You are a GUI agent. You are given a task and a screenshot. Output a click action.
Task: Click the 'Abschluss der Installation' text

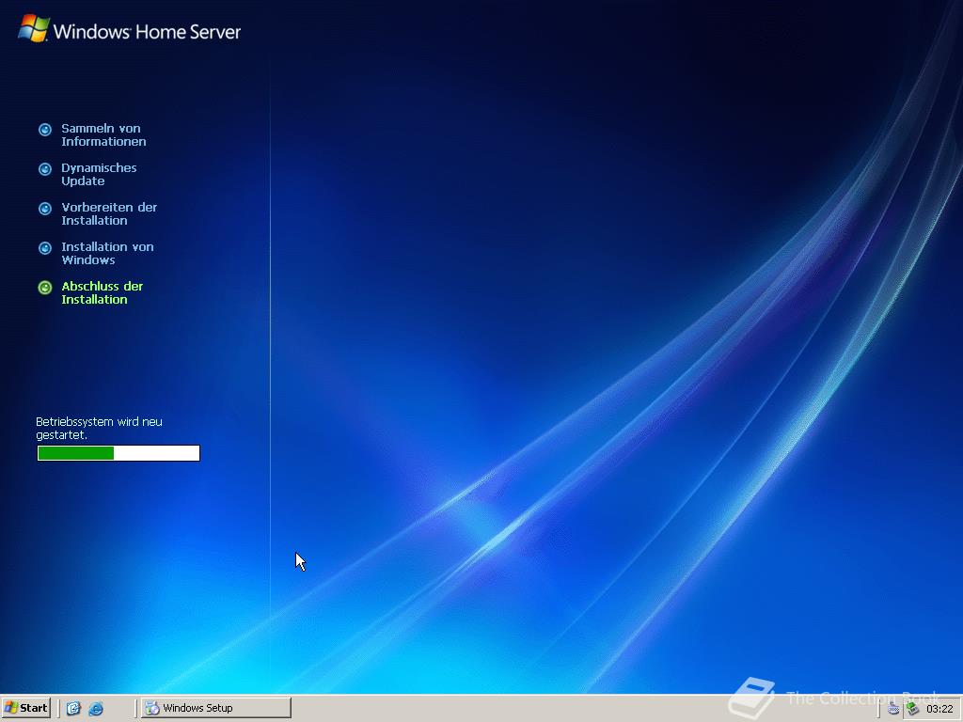point(102,293)
